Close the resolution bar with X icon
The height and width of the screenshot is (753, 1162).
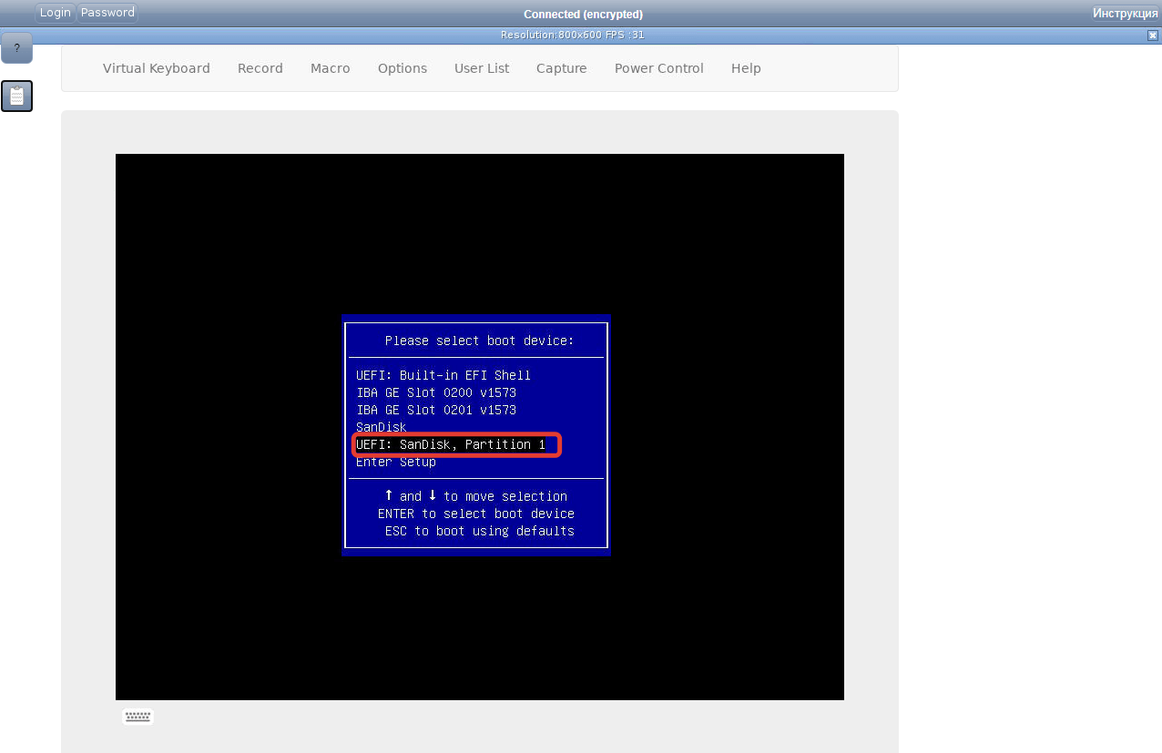click(1153, 35)
